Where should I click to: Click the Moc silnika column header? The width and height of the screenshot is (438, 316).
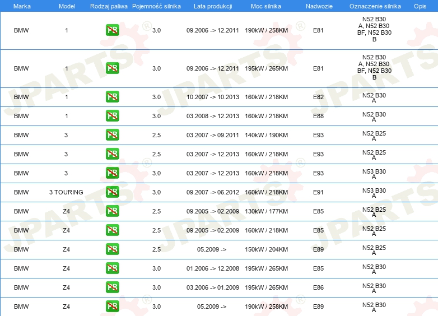coord(265,6)
